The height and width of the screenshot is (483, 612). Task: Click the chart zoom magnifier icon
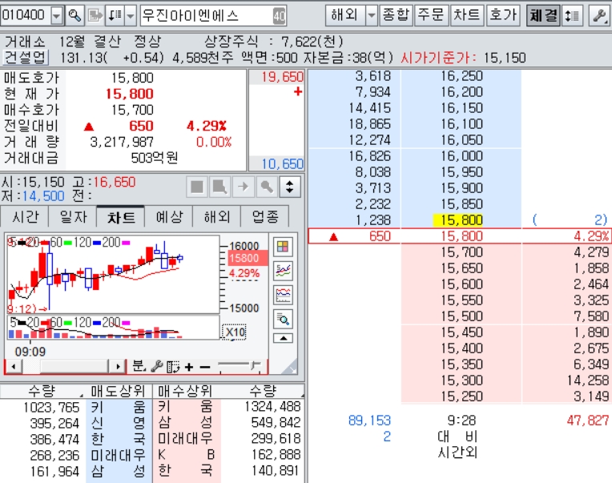coord(283,320)
